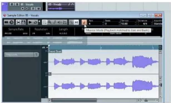Open the window layout setup button
The height and width of the screenshot is (103, 171).
click(x=6, y=22)
